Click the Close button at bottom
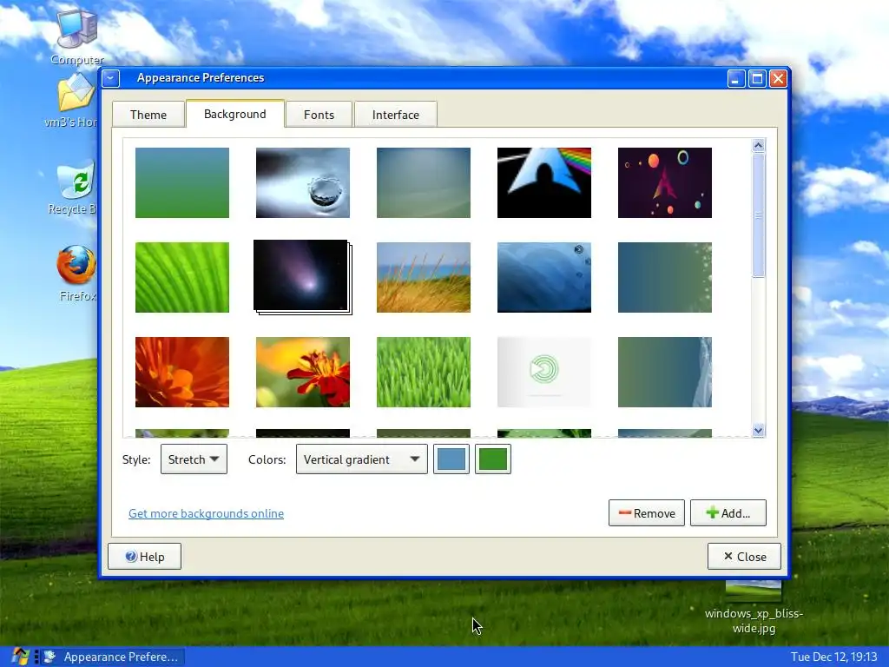Screen dimensions: 889x667 [x=744, y=557]
